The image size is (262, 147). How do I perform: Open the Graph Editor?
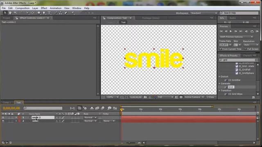click(x=115, y=108)
